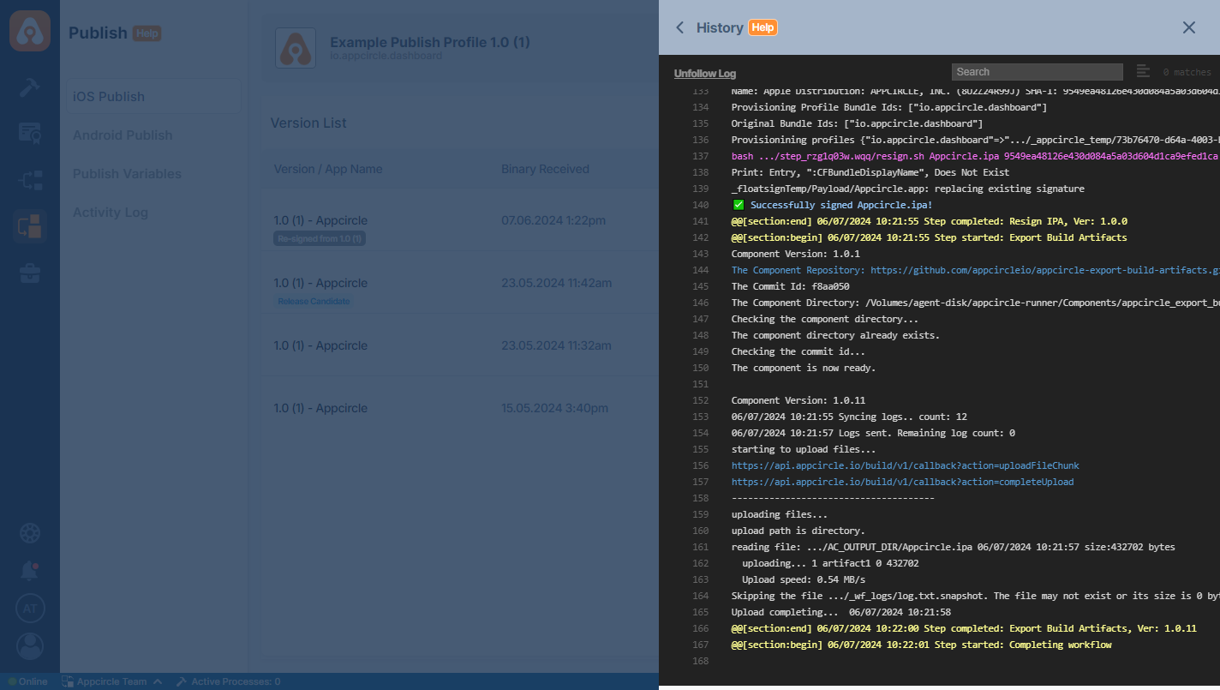Click Active Processes: 0 in the status bar

(228, 681)
